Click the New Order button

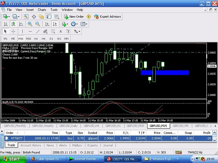(74, 17)
